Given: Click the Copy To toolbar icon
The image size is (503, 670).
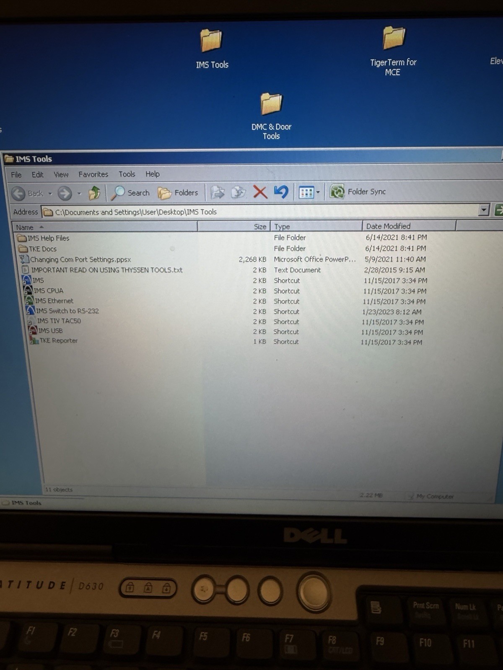Looking at the screenshot, I should pos(239,192).
